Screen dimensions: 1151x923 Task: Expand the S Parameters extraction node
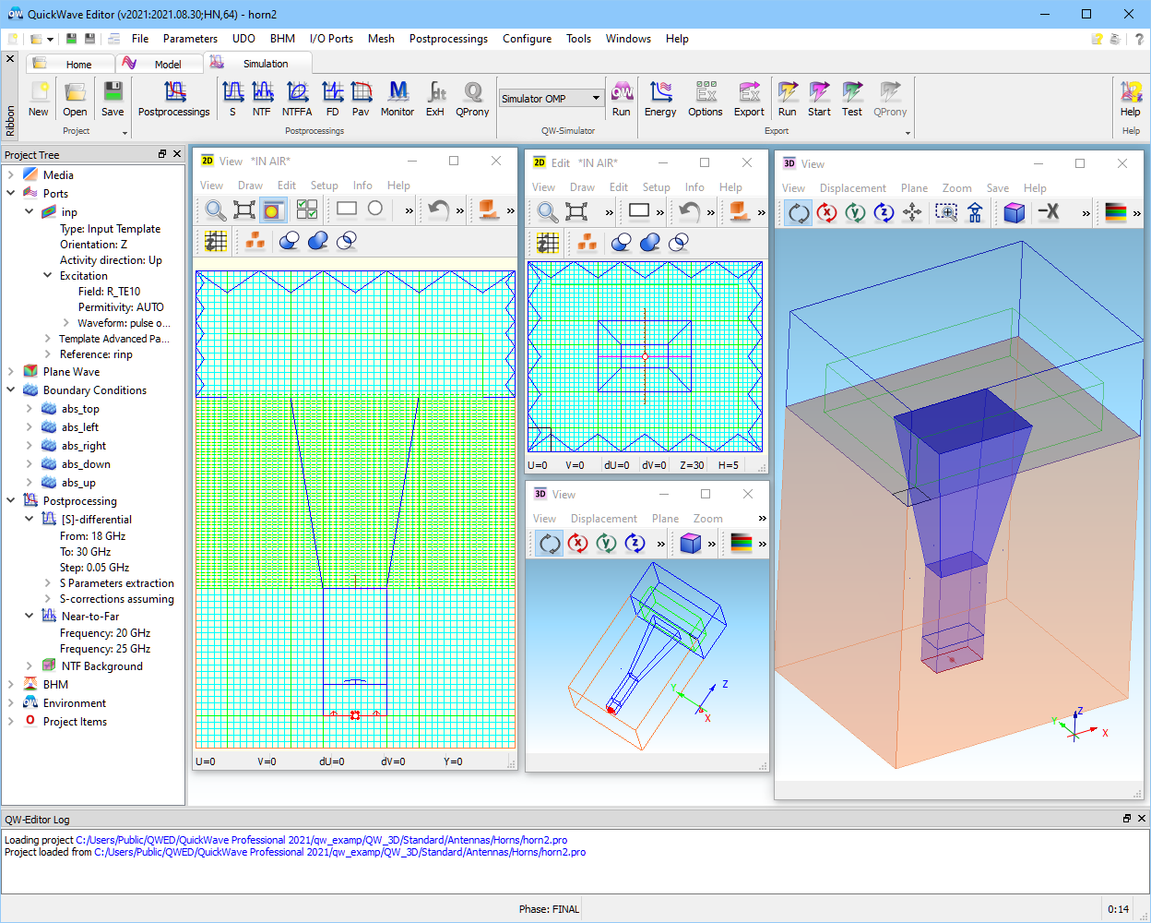coord(48,583)
